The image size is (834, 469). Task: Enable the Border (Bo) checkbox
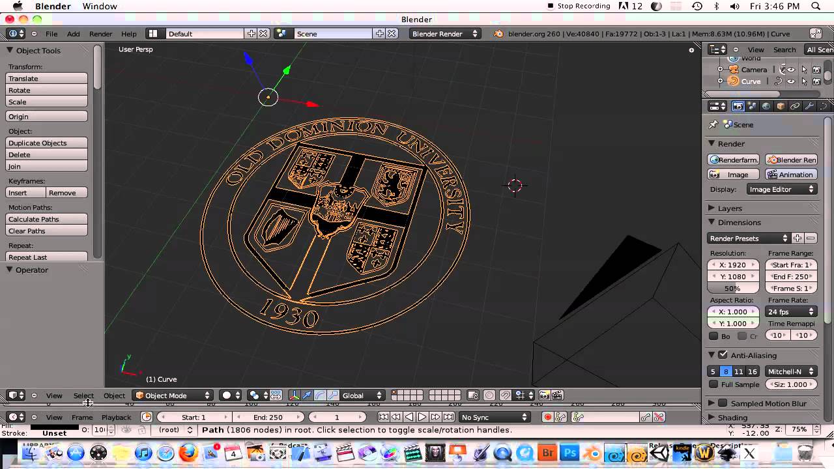point(713,336)
